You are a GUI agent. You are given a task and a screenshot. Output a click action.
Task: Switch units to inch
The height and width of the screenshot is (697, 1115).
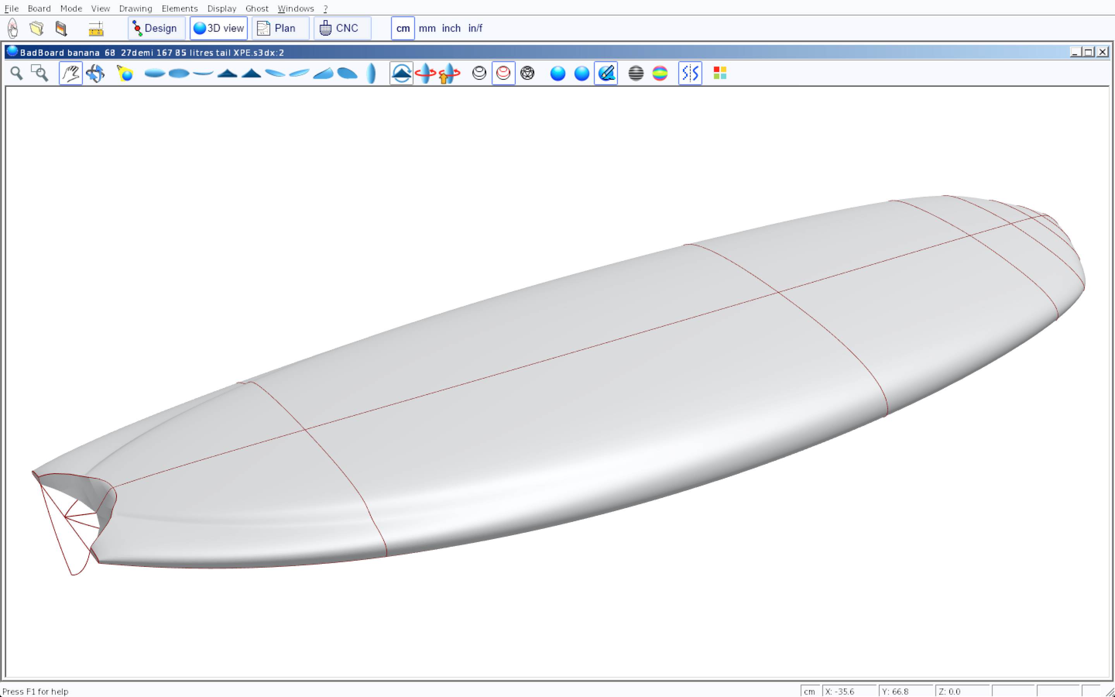coord(451,29)
